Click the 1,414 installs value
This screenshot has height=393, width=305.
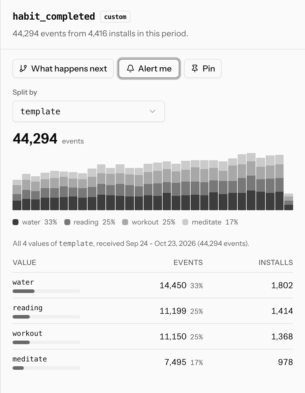(282, 311)
